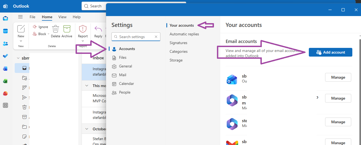The height and width of the screenshot is (145, 361).
Task: Manage the Gmail account
Action: [x=338, y=142]
